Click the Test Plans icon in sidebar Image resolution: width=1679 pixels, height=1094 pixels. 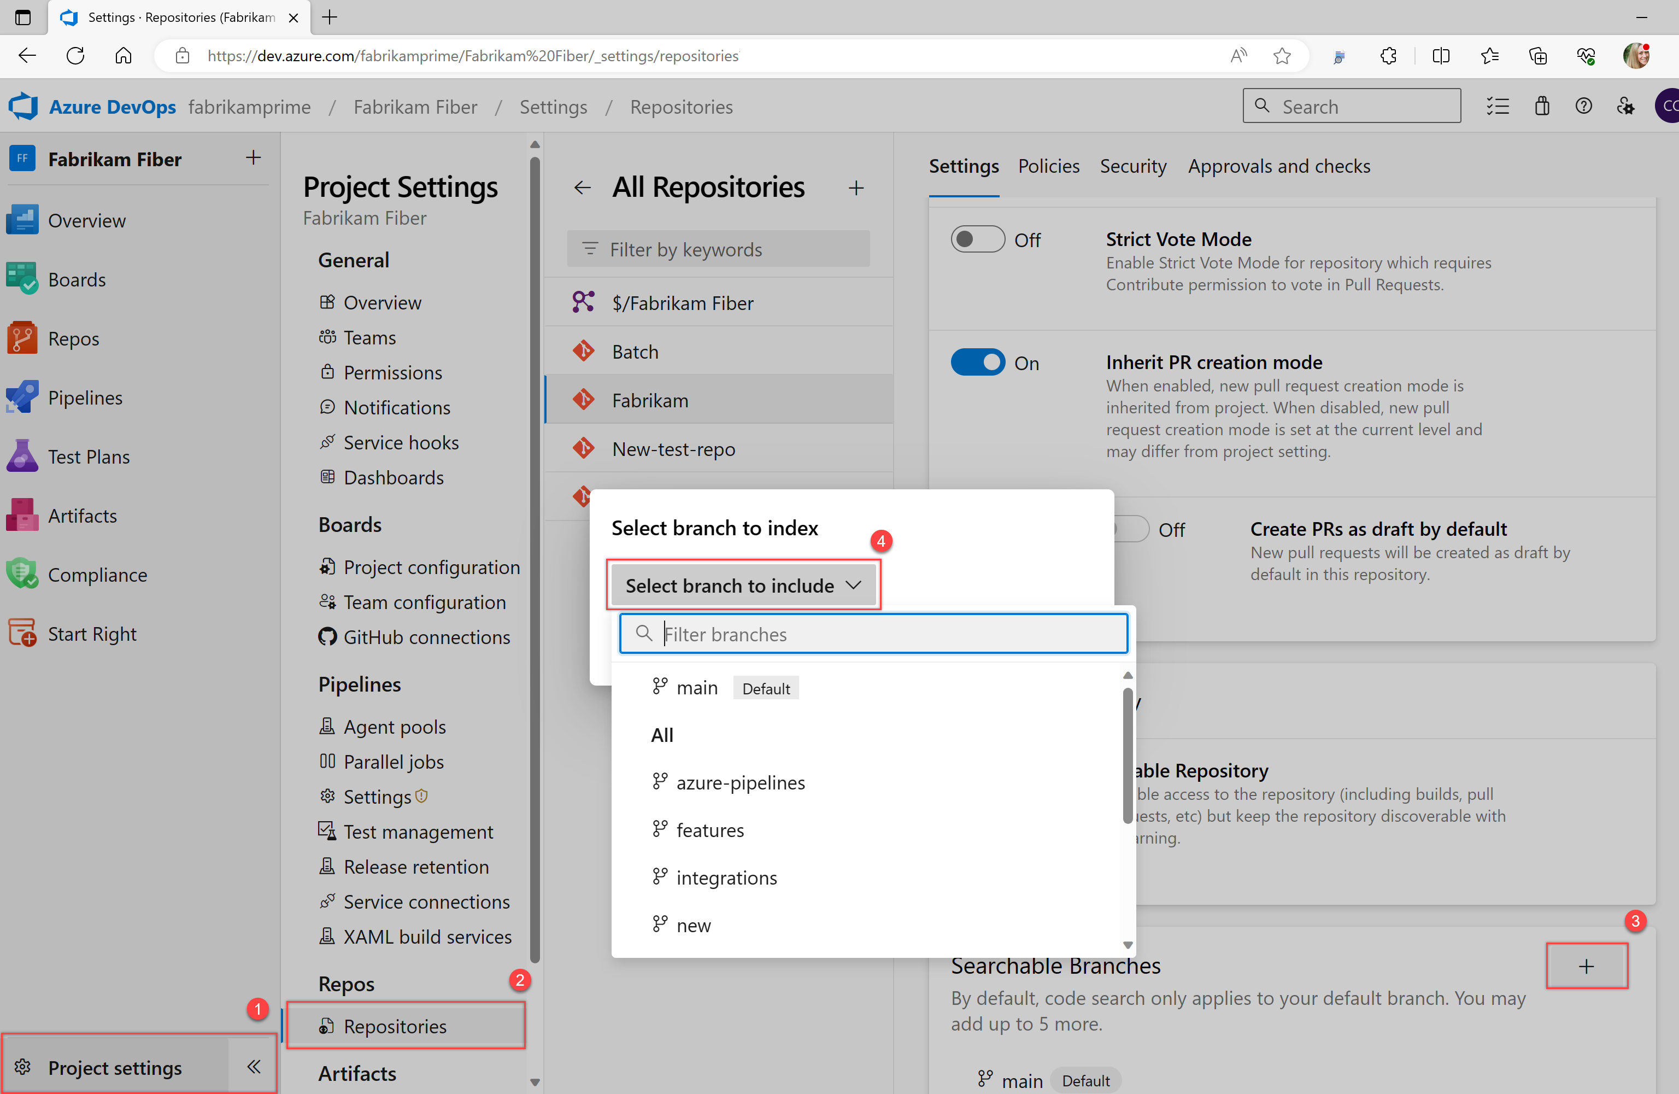(21, 455)
